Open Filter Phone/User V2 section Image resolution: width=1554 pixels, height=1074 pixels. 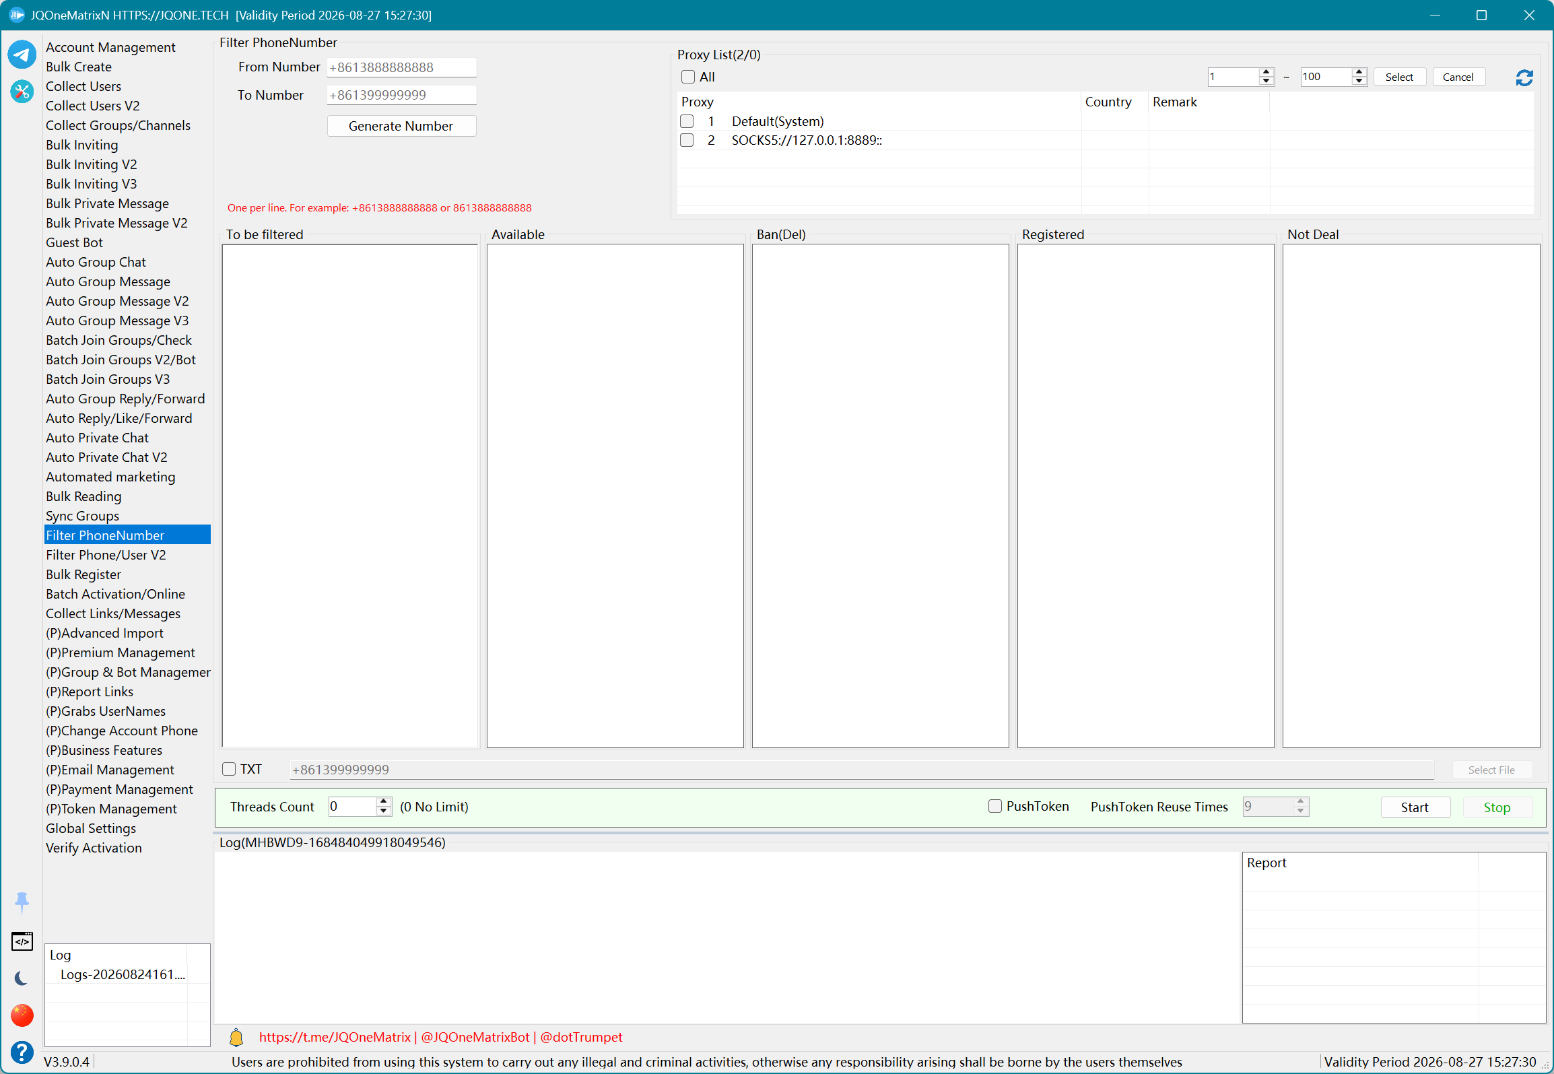(106, 555)
